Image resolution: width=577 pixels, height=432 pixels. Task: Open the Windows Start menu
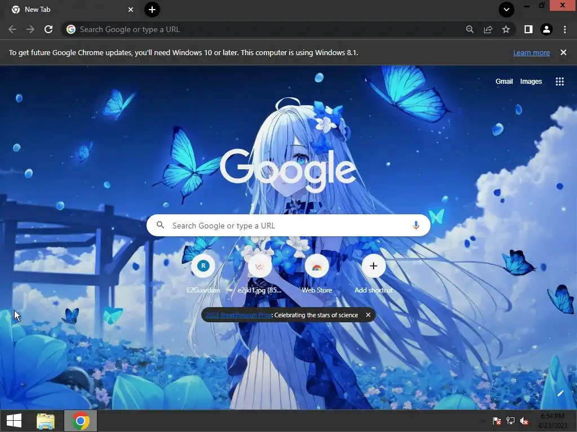point(14,421)
